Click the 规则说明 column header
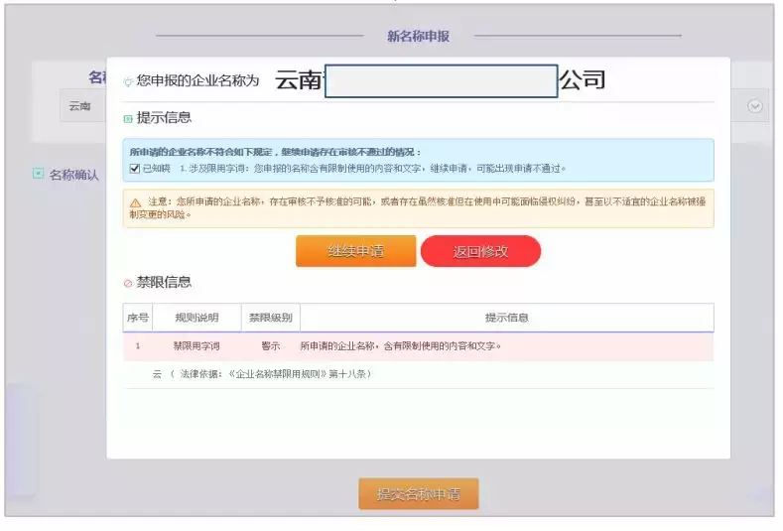The height and width of the screenshot is (531, 783). tap(196, 318)
